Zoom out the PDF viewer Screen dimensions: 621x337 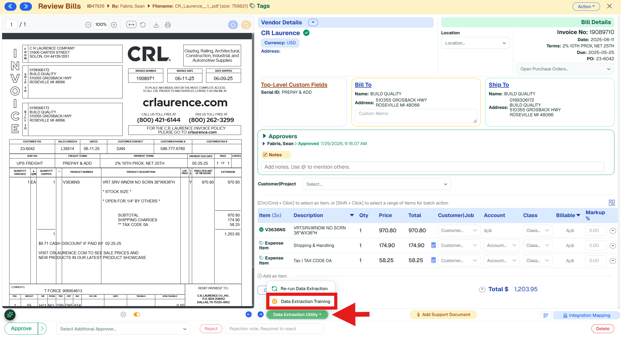[x=88, y=25]
